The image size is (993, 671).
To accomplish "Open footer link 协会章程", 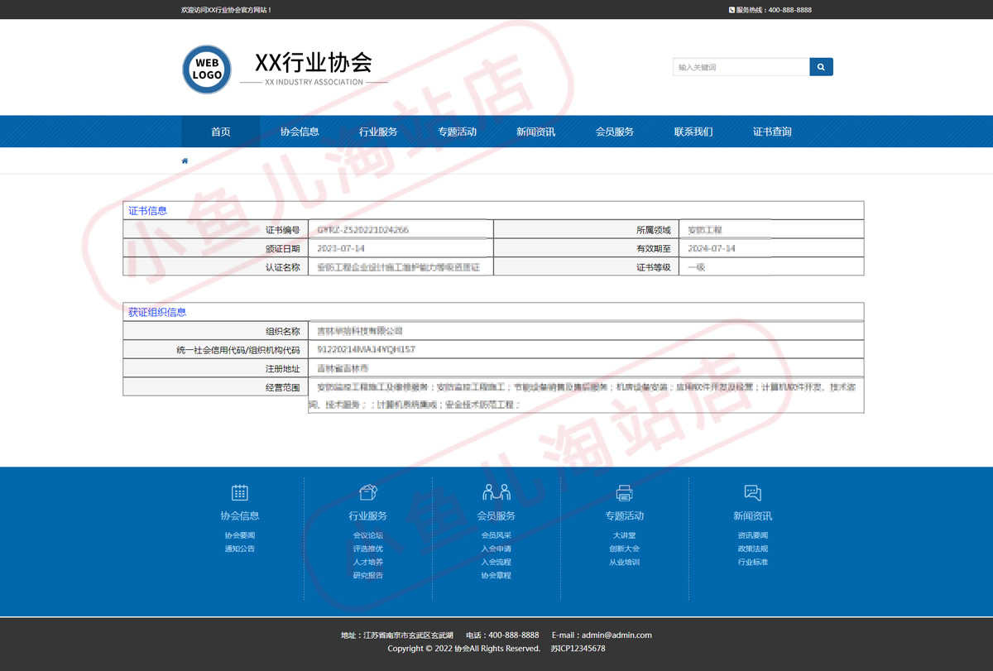I will (x=496, y=575).
